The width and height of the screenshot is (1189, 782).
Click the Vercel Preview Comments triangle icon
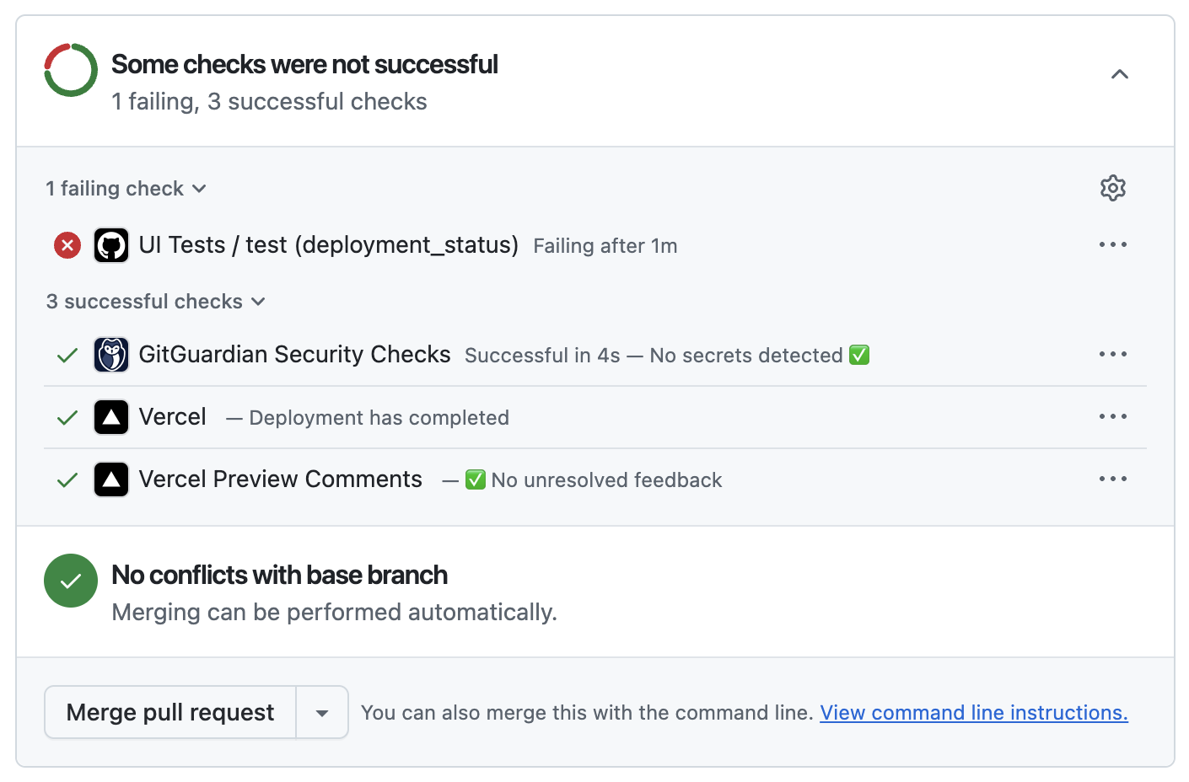[x=110, y=479]
